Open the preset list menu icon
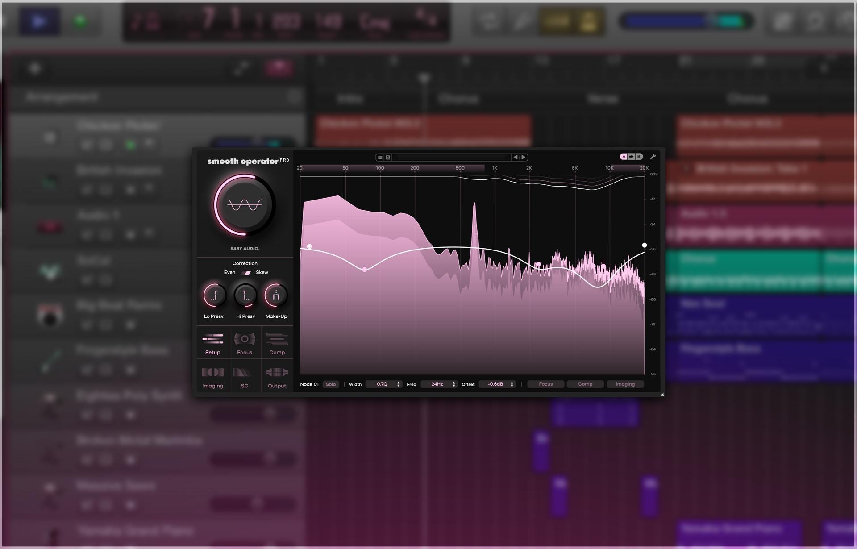This screenshot has height=549, width=857. pos(380,157)
